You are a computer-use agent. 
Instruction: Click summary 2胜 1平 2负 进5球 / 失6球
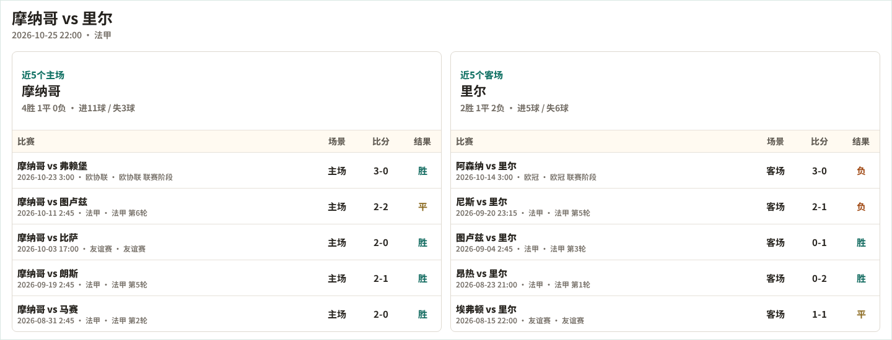click(514, 108)
